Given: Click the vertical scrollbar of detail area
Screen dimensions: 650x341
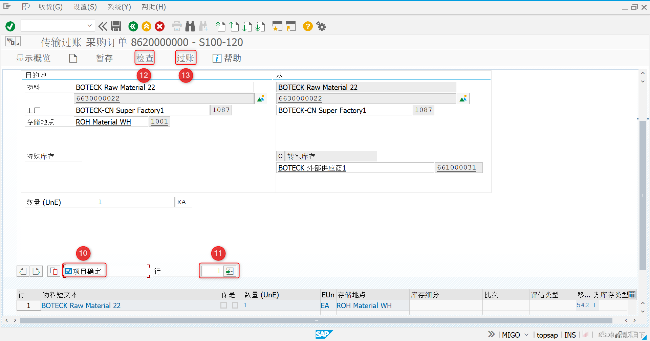Looking at the screenshot, I should (x=643, y=196).
